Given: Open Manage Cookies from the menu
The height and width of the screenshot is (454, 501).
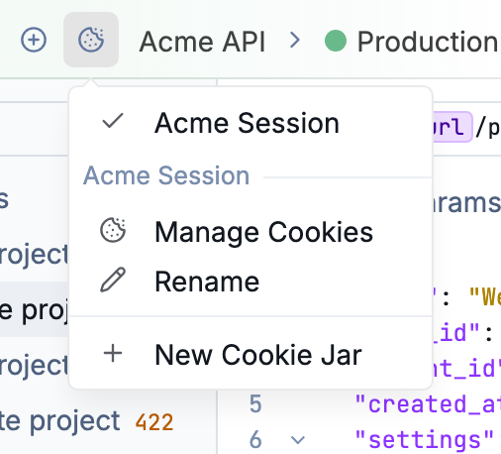Looking at the screenshot, I should coord(250,232).
